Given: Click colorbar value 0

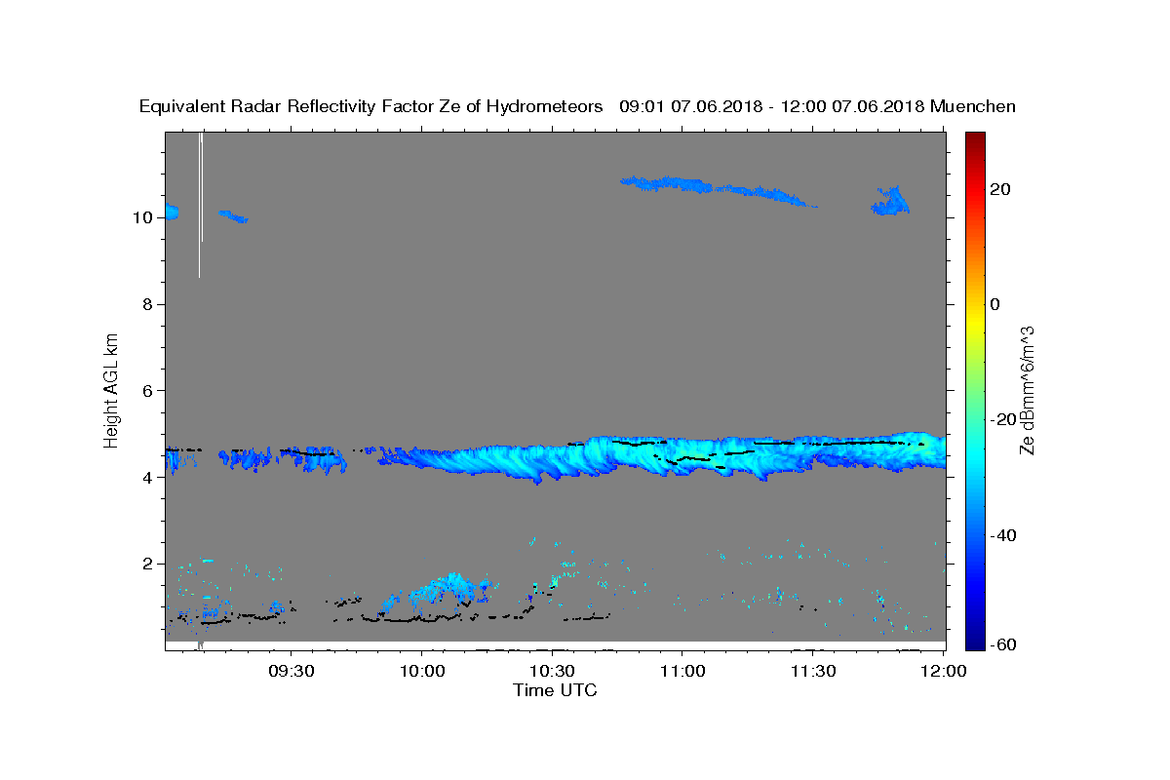Looking at the screenshot, I should 995,304.
